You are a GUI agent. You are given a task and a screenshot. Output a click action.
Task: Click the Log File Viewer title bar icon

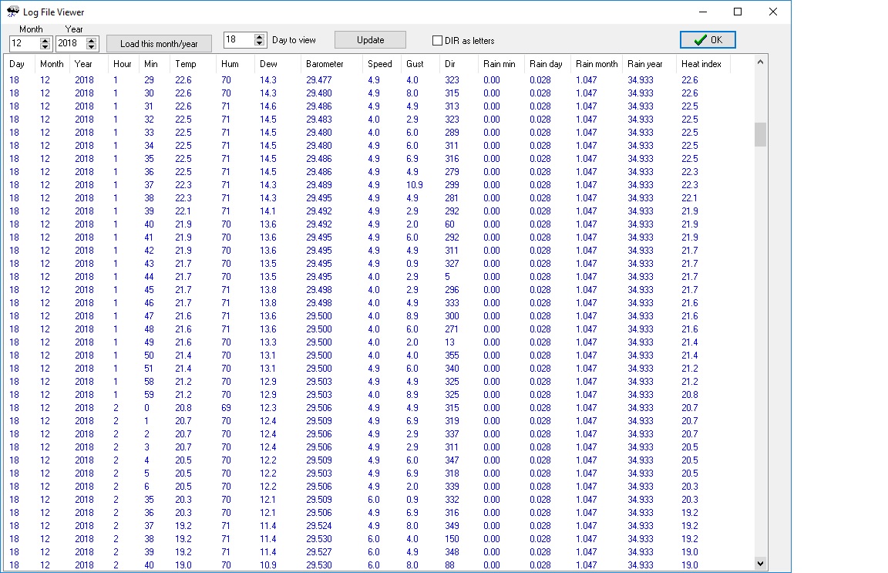point(13,12)
